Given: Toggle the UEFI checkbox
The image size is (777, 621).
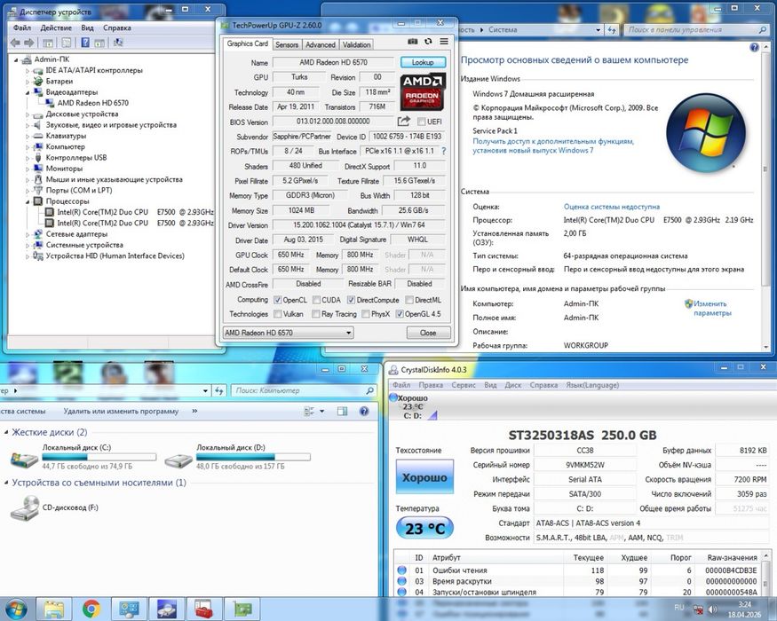Looking at the screenshot, I should point(422,122).
